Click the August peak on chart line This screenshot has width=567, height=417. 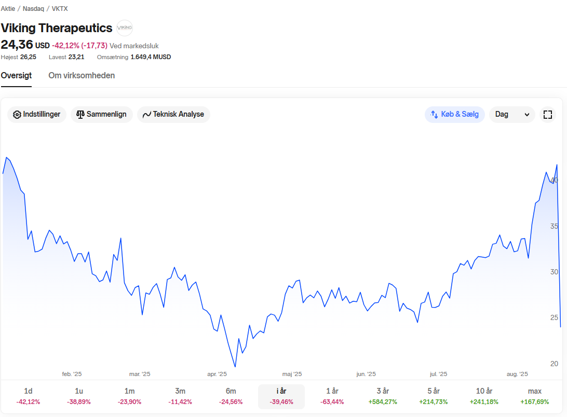pyautogui.click(x=557, y=165)
